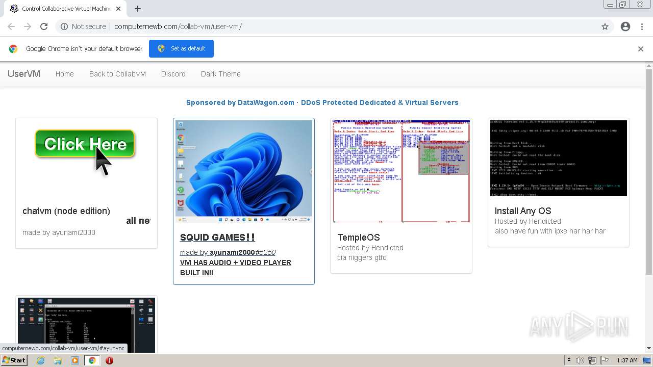Open the DataWagon.com sponsor link
The height and width of the screenshot is (367, 653).
pyautogui.click(x=322, y=102)
